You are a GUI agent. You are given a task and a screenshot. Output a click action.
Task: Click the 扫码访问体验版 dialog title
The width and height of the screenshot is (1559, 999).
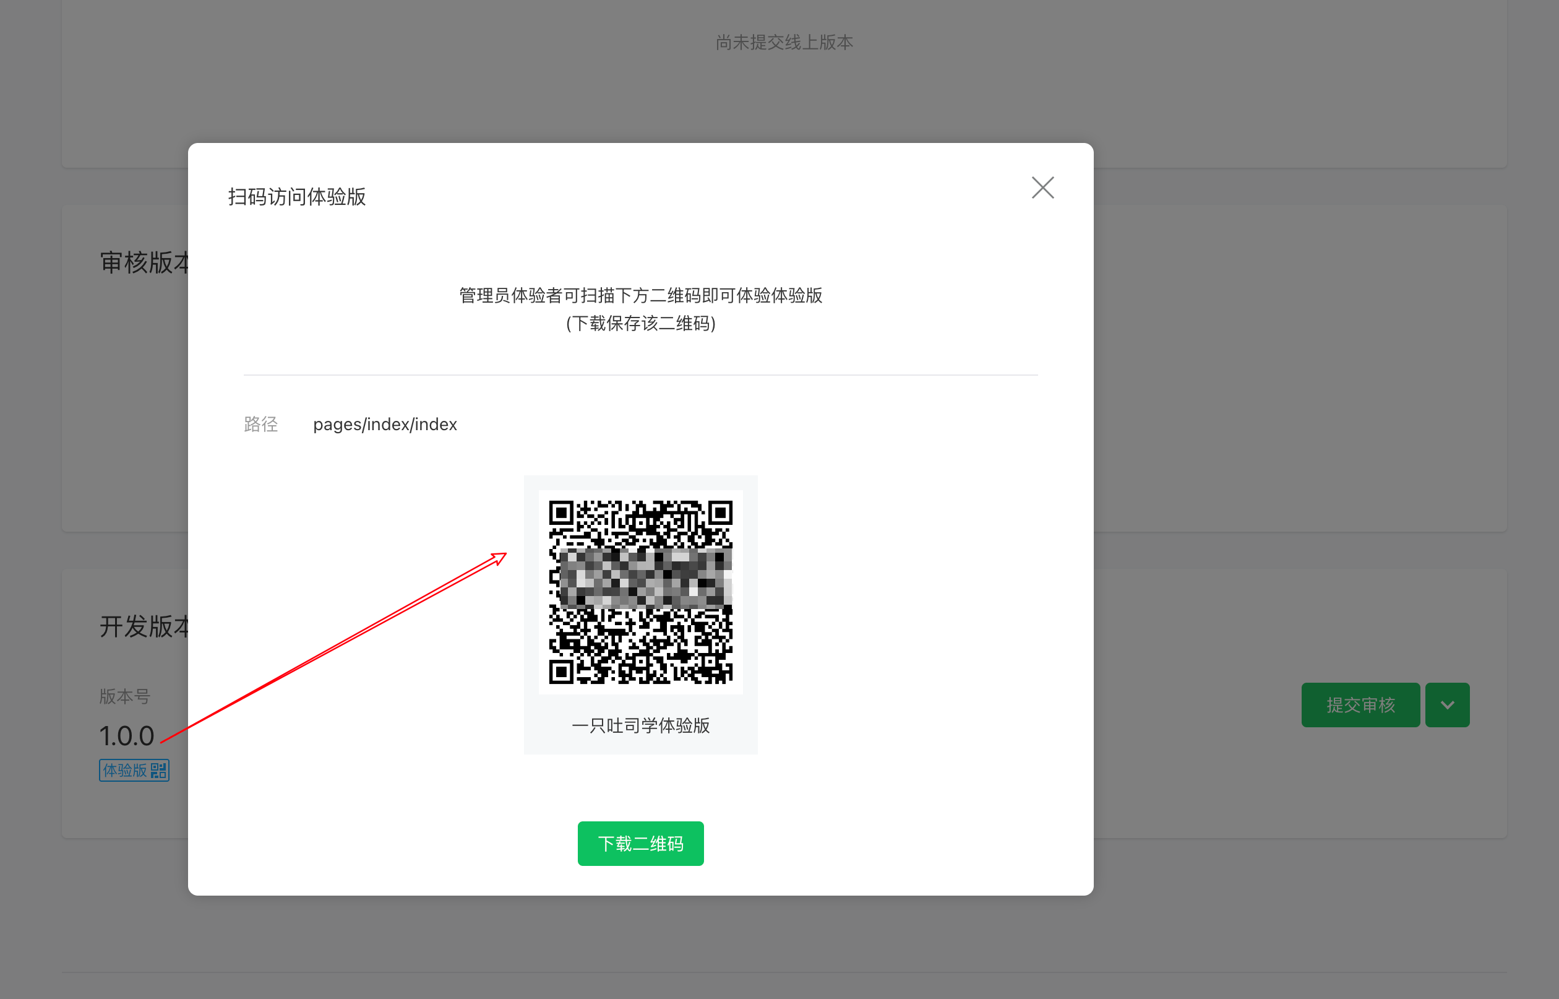(x=297, y=197)
